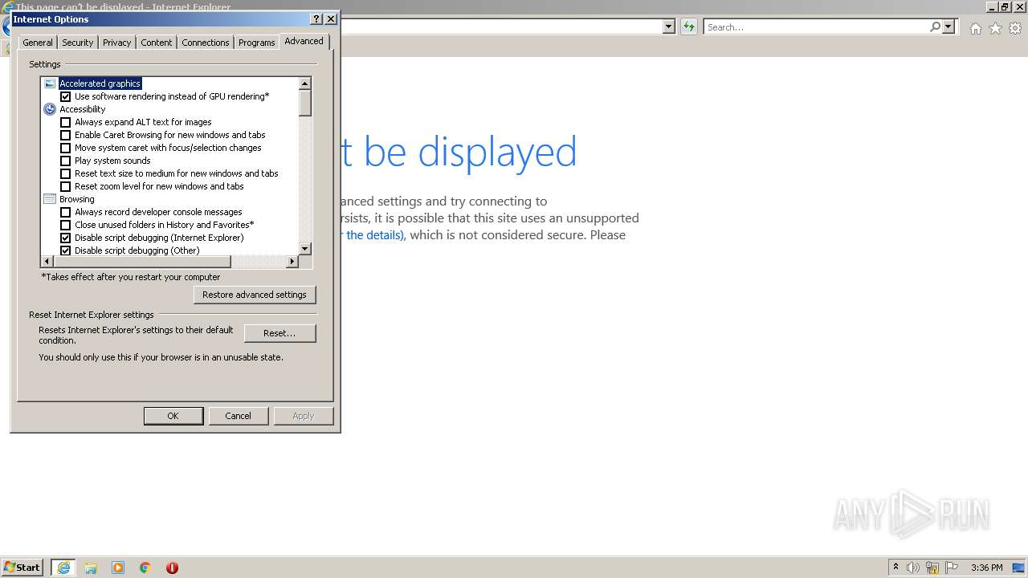1028x578 pixels.
Task: Click the Internet Options help question mark
Action: (316, 18)
